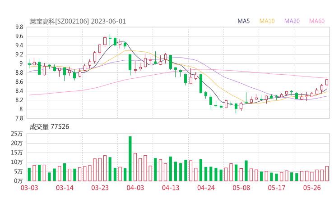The height and width of the screenshot is (198, 334).
Task: Toggle the MA10 moving average legend
Action: [x=267, y=21]
